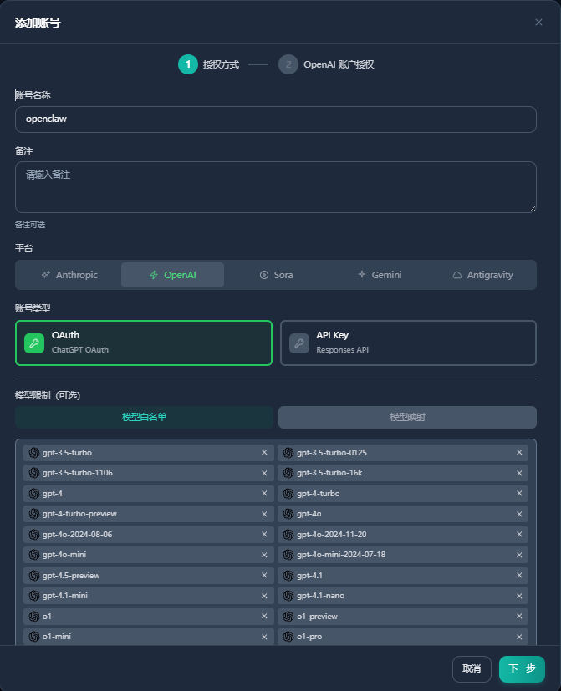Switch to model mapping mode

tap(407, 417)
